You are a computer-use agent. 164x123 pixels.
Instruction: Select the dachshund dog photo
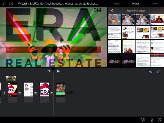click(x=115, y=19)
